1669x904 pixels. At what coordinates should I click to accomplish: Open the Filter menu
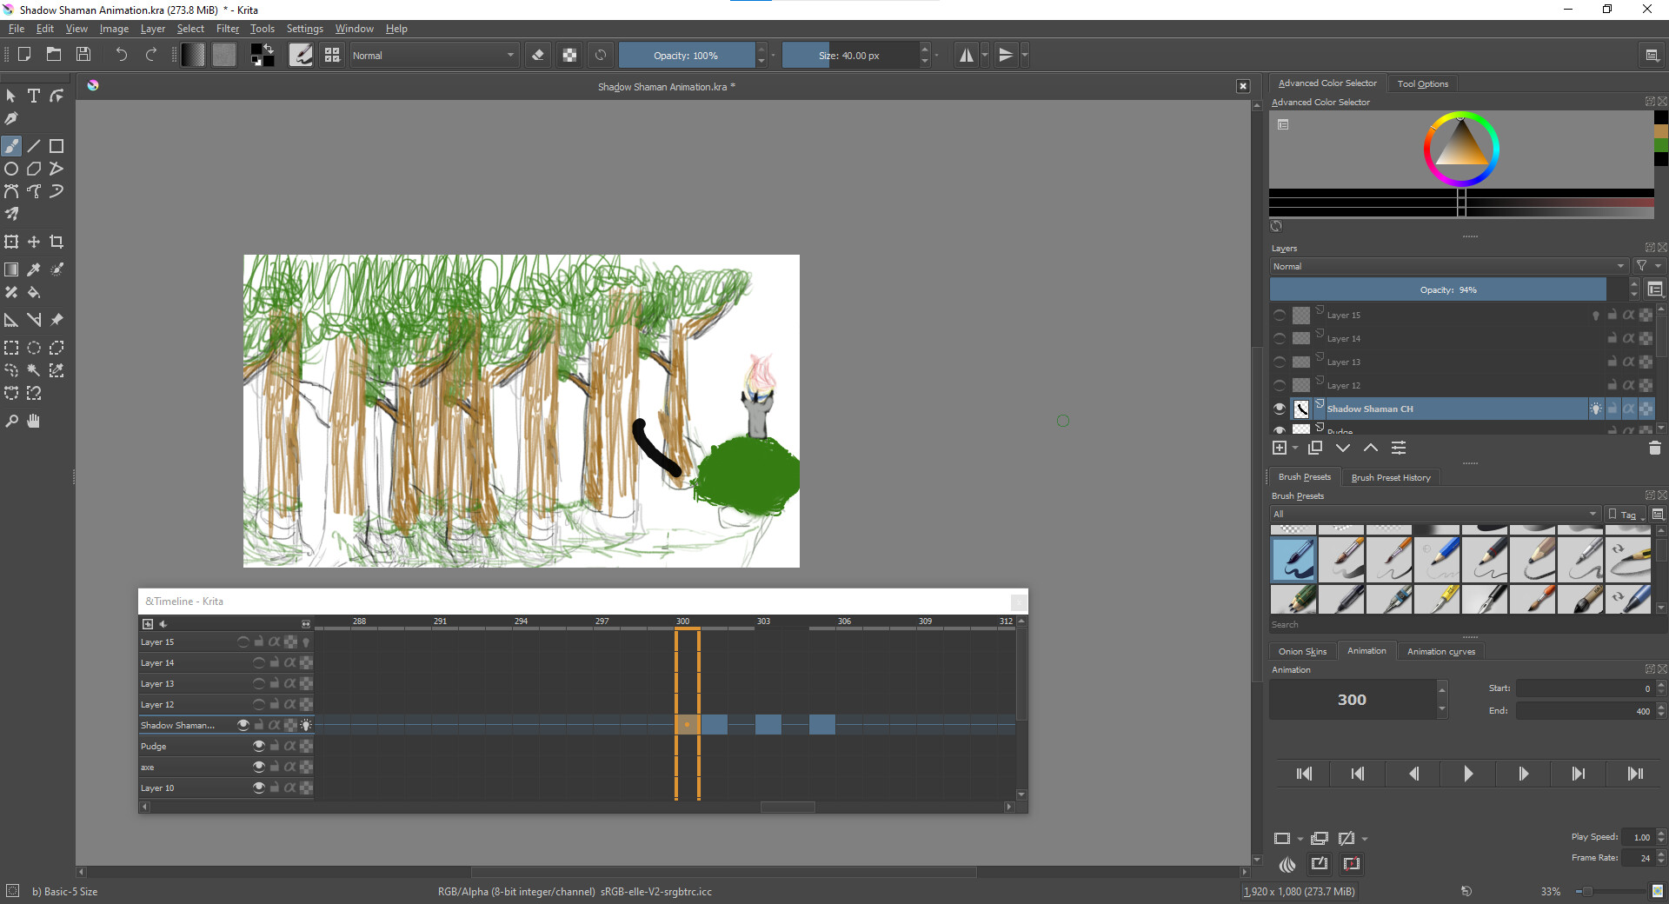coord(227,28)
